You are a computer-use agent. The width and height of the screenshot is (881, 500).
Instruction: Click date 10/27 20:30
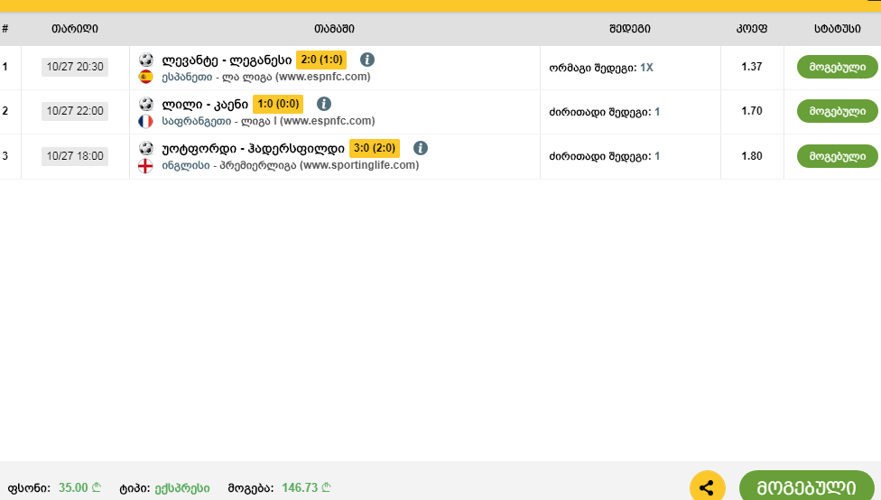(75, 67)
